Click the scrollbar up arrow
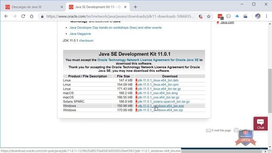Screen dimensions: 272x153 pyautogui.click(x=270, y=23)
